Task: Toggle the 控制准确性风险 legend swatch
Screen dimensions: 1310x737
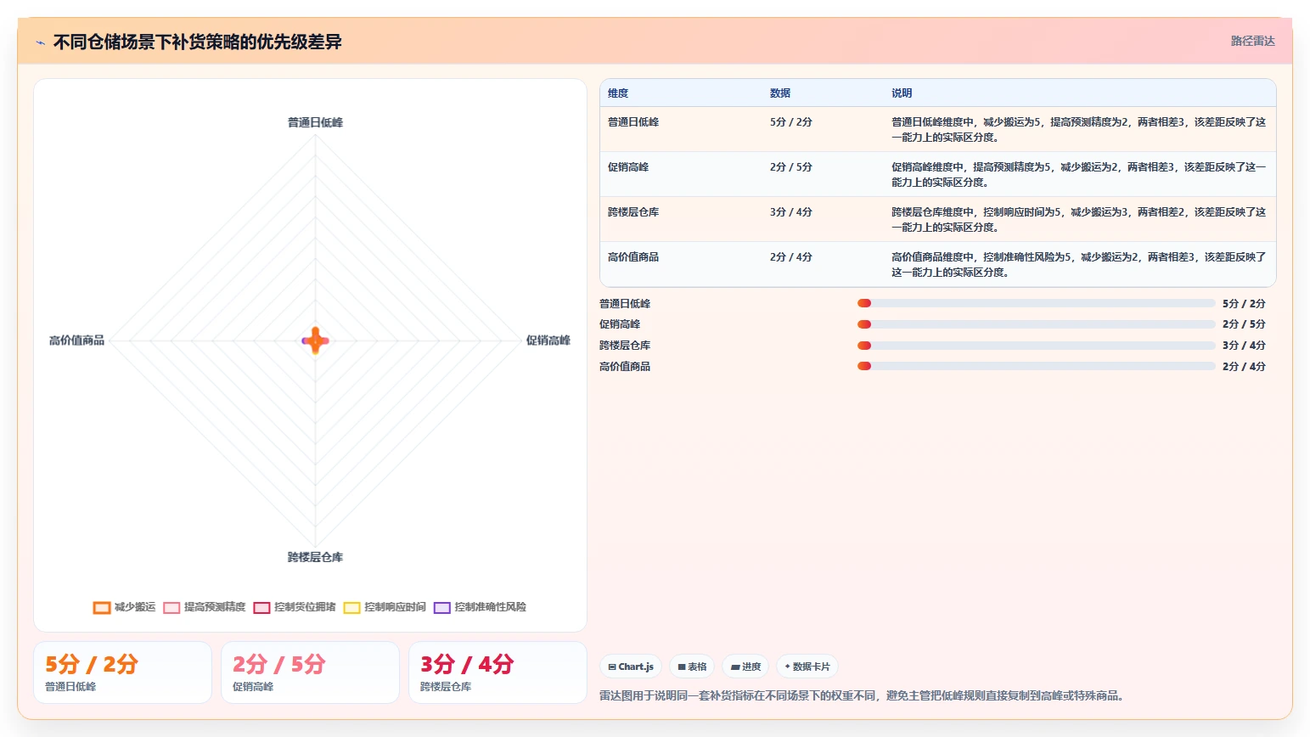Action: pos(441,607)
